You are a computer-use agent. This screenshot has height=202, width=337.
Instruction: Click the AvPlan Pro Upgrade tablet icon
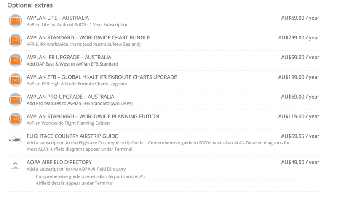tap(16, 100)
